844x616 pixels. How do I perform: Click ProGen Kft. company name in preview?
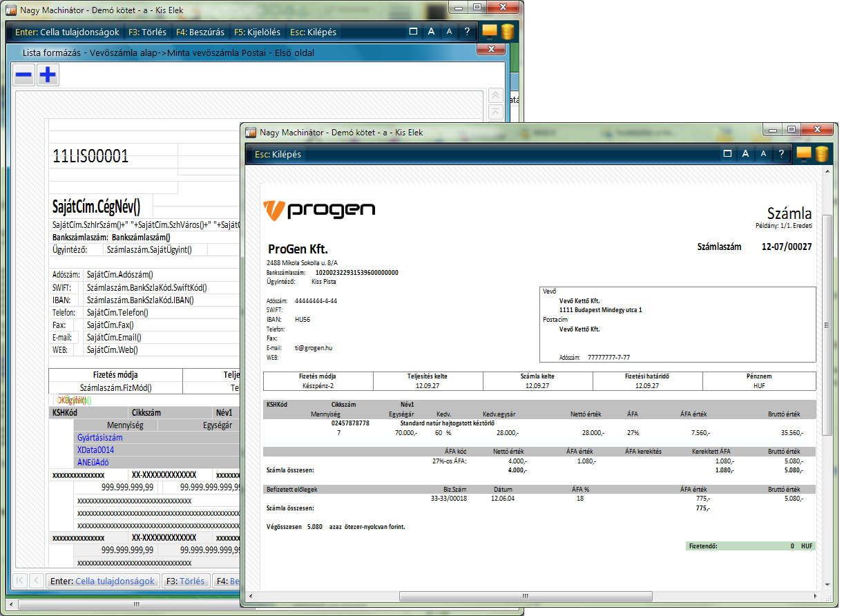tap(297, 249)
